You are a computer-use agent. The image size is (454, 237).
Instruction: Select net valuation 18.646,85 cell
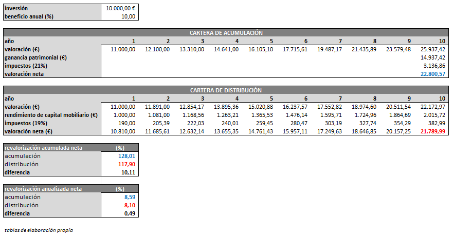click(364, 131)
